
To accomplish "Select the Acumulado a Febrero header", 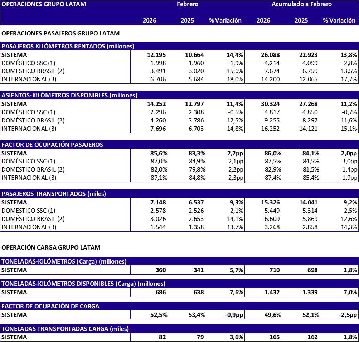I will [x=301, y=4].
